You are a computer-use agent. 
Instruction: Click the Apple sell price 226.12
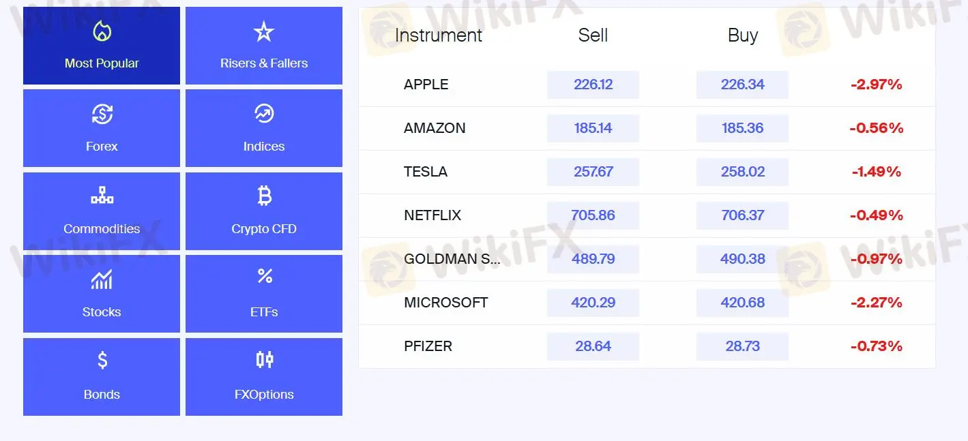[x=593, y=85]
